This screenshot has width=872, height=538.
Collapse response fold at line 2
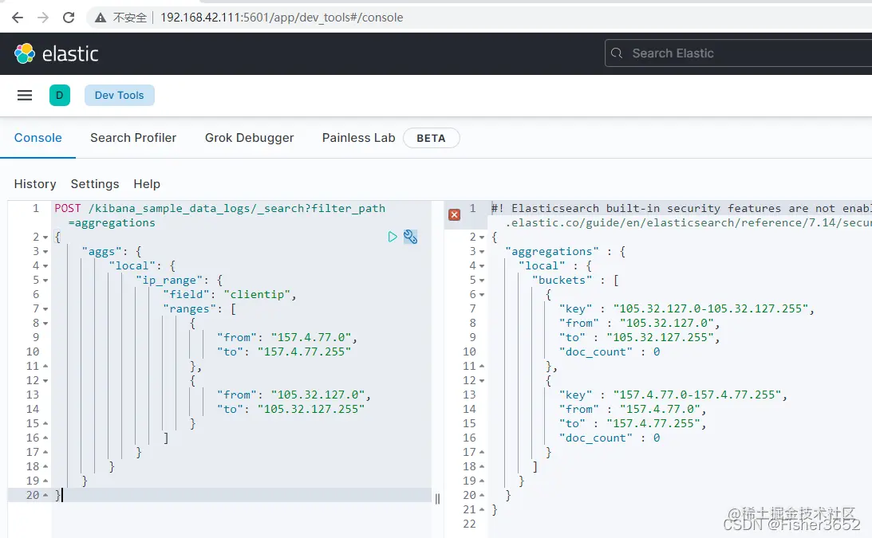click(x=482, y=238)
